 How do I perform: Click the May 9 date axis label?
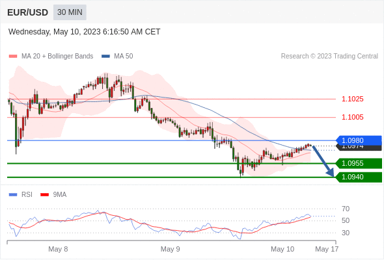coord(171,249)
